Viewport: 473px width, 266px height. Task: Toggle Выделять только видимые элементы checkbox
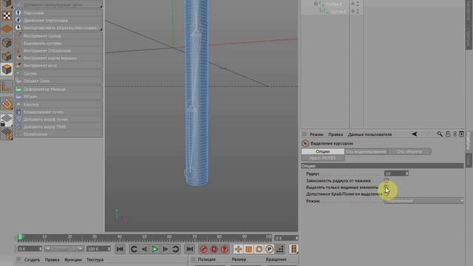coord(386,187)
